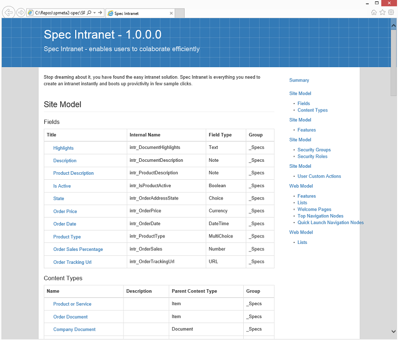
Task: Open Content Types sidebar link
Action: click(x=312, y=110)
